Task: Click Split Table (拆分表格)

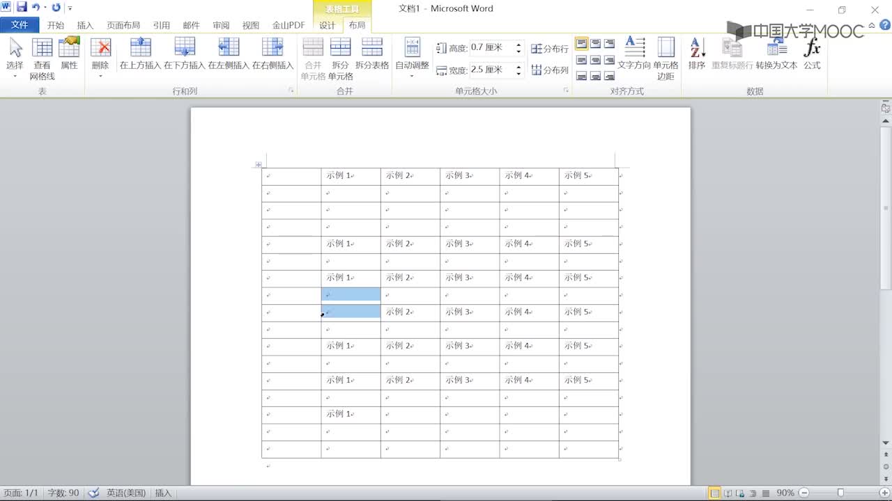Action: (372, 54)
